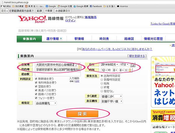Open the 17日 day dropdown

124,65
